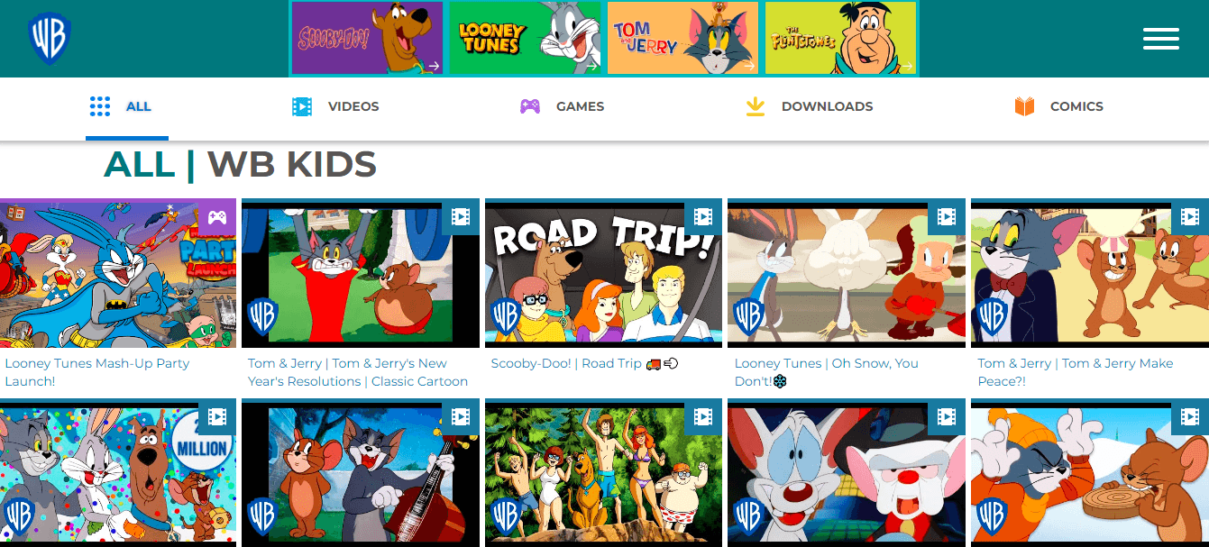1209x547 pixels.
Task: Open the Scooby-Doo banner
Action: [x=368, y=38]
